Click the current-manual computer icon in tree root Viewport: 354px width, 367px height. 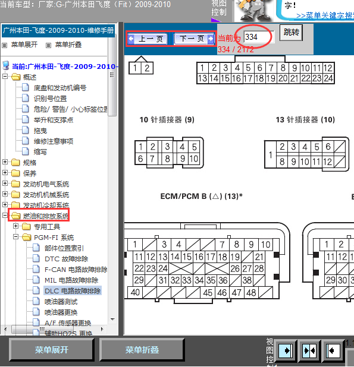point(6,66)
